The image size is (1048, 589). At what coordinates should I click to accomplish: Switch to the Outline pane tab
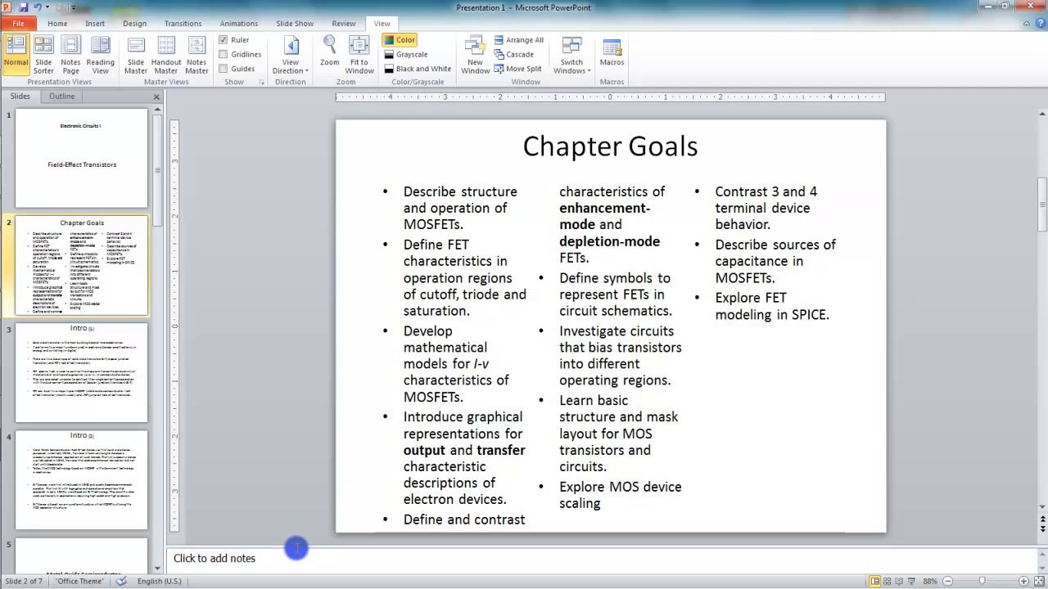[x=61, y=97]
